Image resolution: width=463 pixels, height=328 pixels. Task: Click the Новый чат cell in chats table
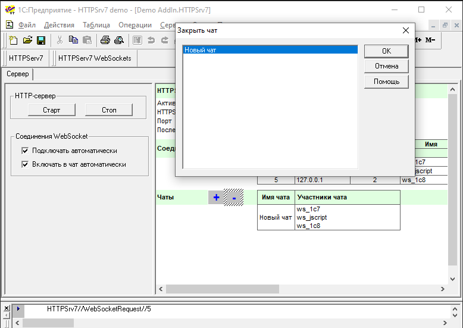tap(276, 217)
